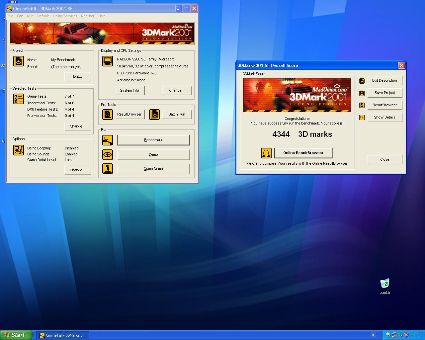Click the Batch Run button

[x=177, y=114]
